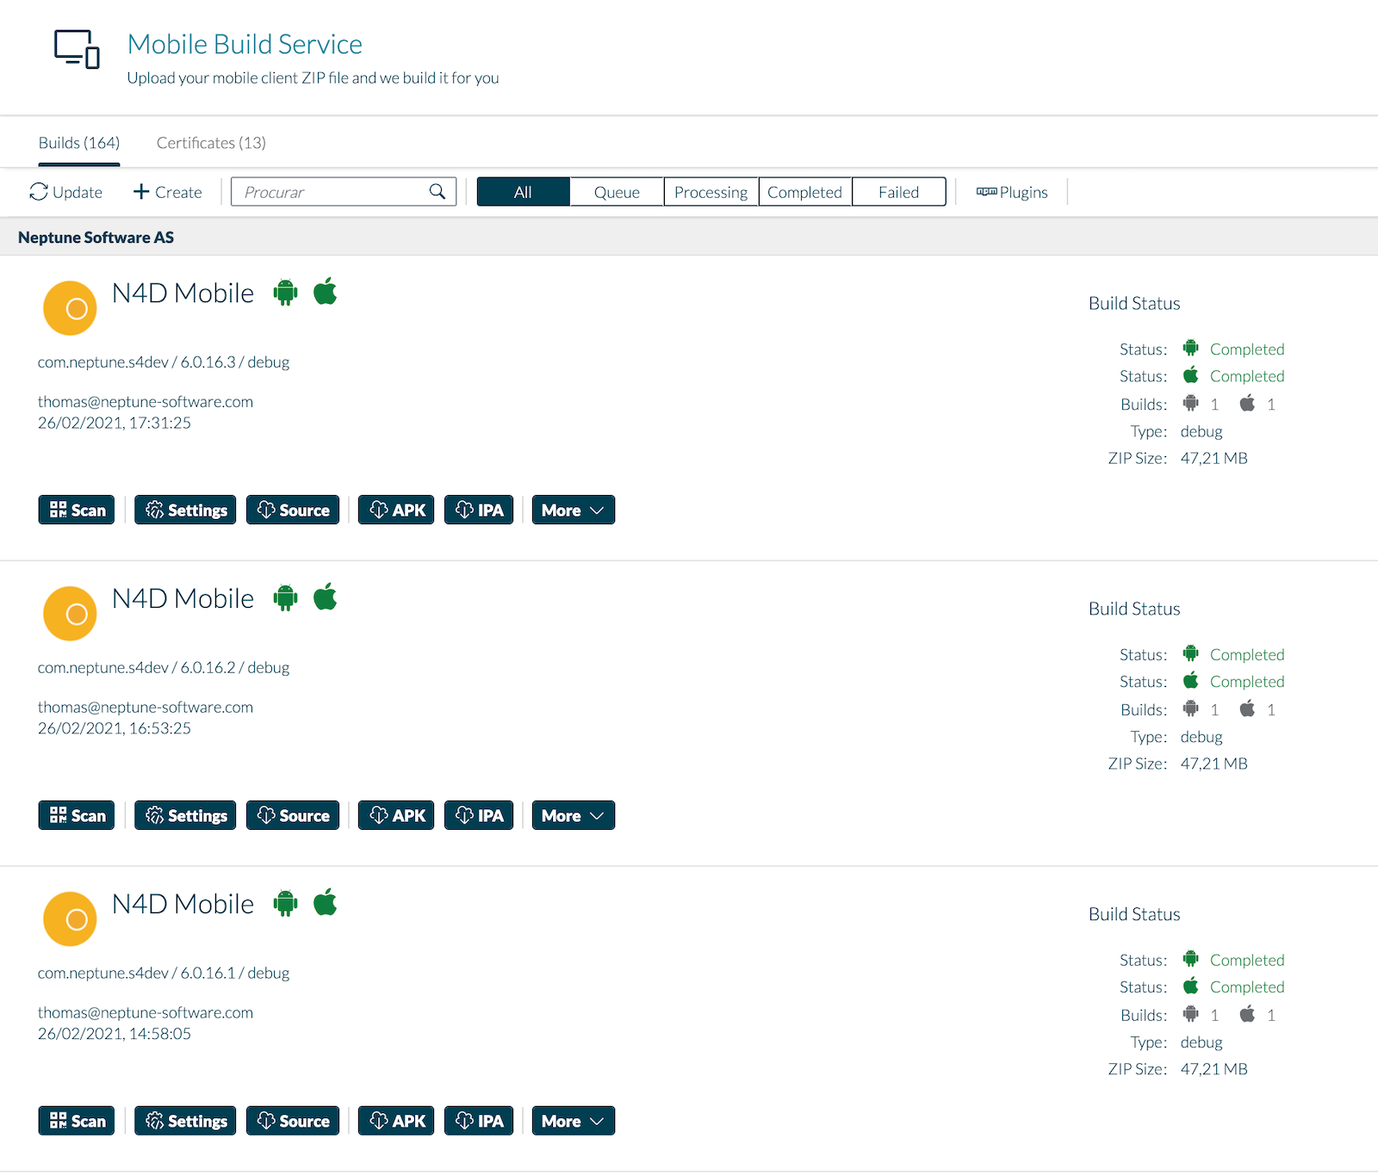Click the Apple icon beside N4D Mobile 6.0.16.2
Image resolution: width=1378 pixels, height=1175 pixels.
tap(326, 597)
